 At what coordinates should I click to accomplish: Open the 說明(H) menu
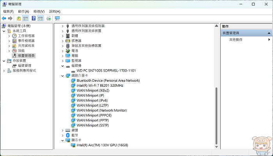coord(55,11)
